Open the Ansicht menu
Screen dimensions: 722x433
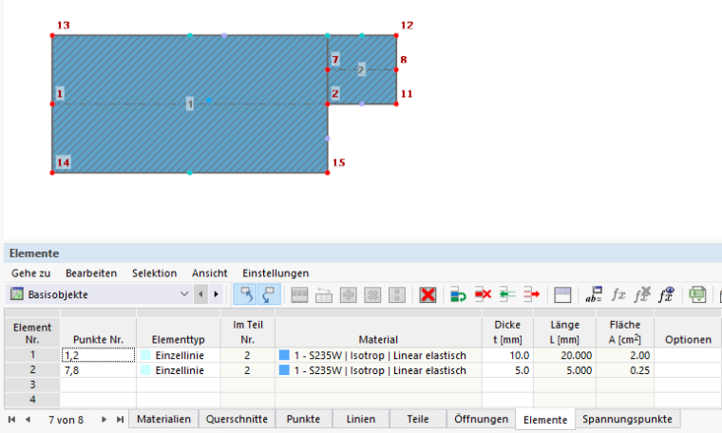[210, 273]
